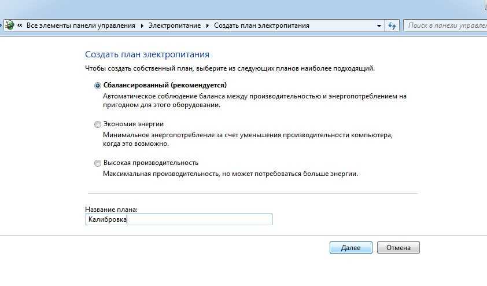Navigate to the "Электропитание" breadcrumb
Image resolution: width=487 pixels, height=286 pixels.
click(x=175, y=26)
